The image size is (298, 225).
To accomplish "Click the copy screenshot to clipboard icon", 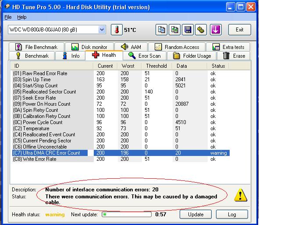I will click(175, 30).
